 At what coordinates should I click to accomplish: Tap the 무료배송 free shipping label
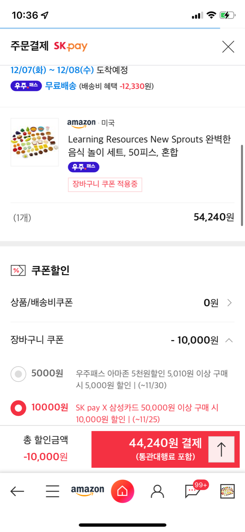tap(60, 86)
